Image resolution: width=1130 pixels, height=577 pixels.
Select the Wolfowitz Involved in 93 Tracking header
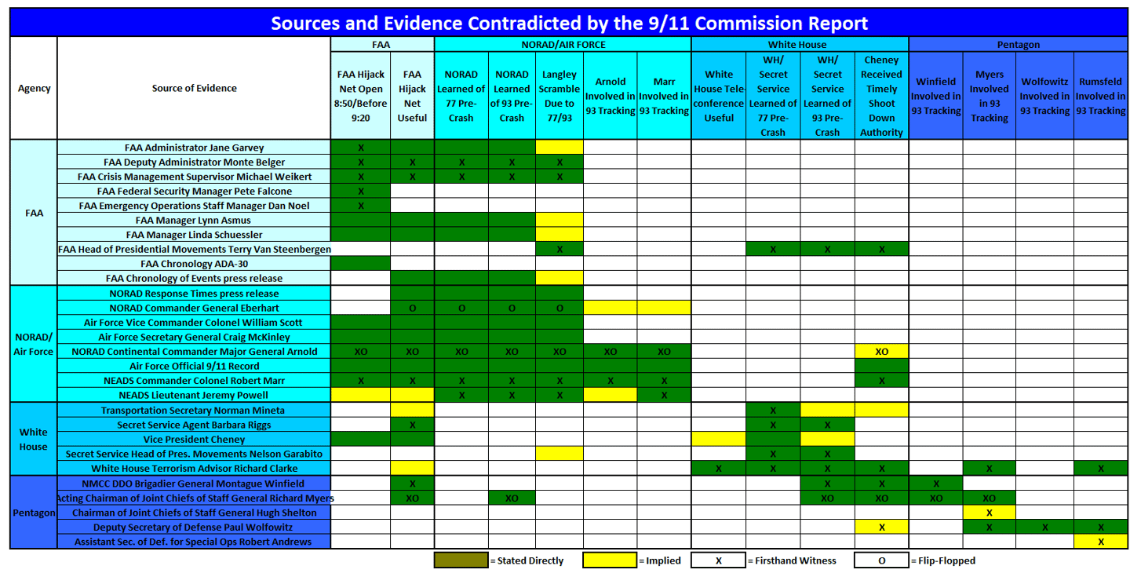(x=1044, y=96)
